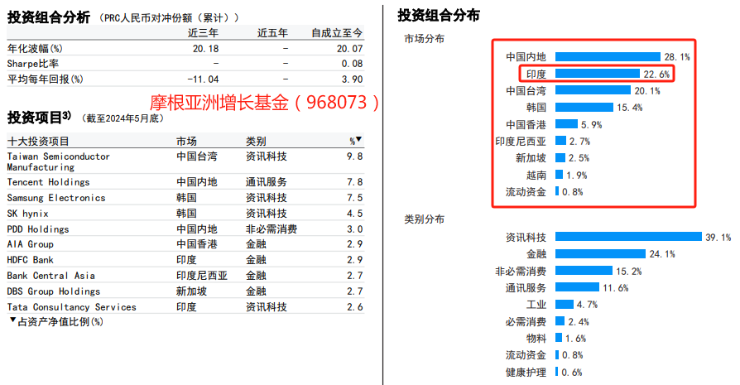Click 中国香港 in AIA Group row
Viewport: 740px width, 385px height.
[197, 244]
